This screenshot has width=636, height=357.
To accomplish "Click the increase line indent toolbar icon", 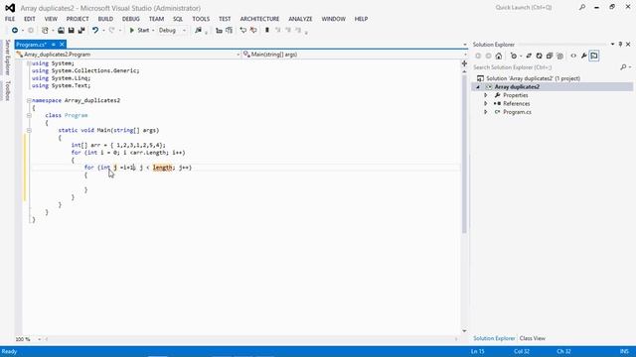I will pyautogui.click(x=230, y=31).
